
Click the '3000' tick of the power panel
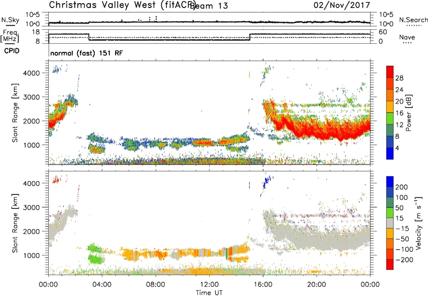click(32, 97)
